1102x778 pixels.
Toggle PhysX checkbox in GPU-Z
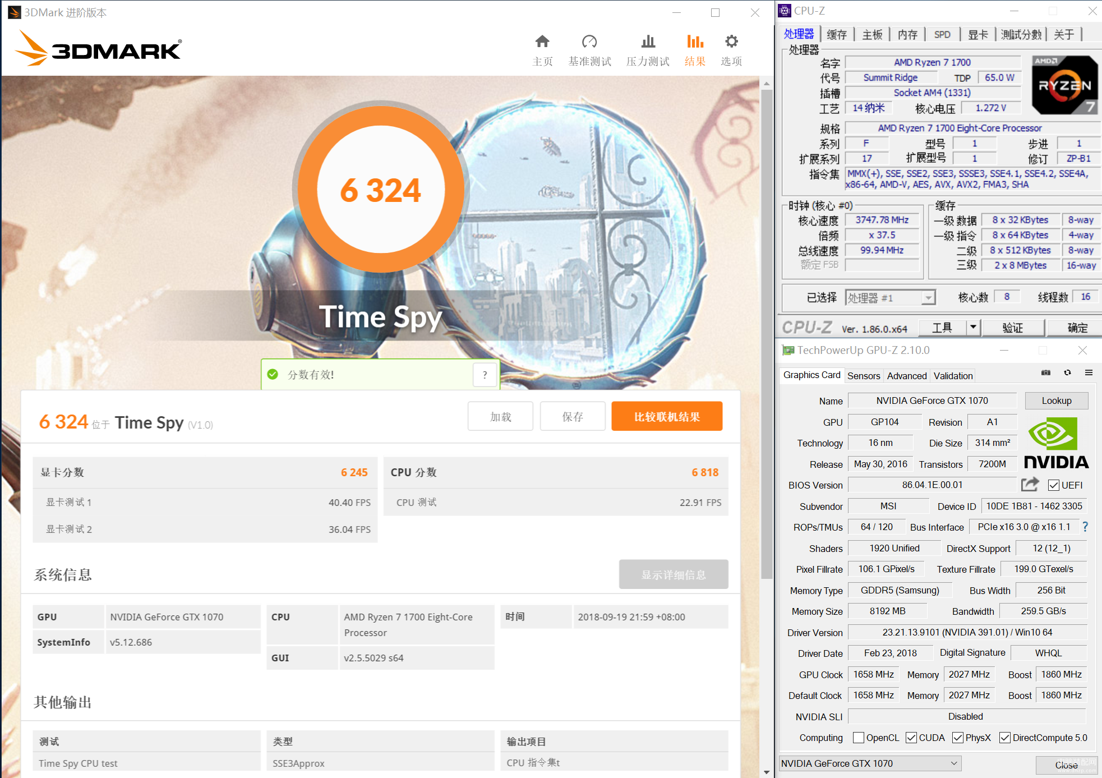point(958,738)
